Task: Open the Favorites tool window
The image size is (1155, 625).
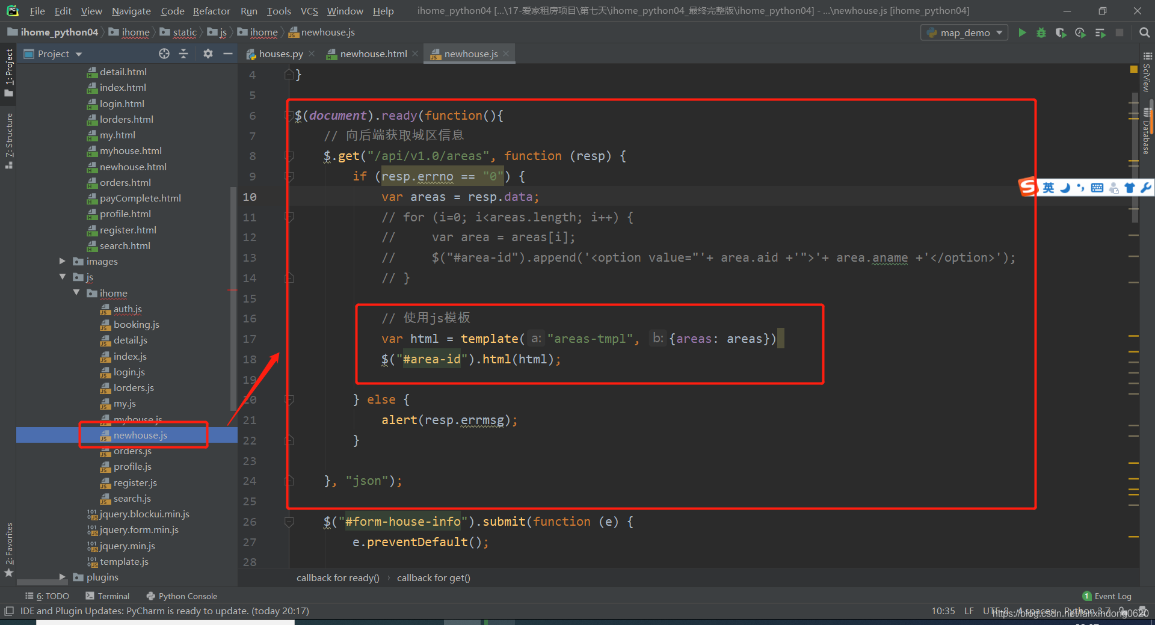Action: point(8,549)
